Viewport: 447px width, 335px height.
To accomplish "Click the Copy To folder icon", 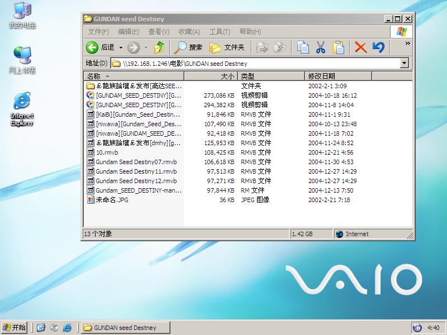I will pos(280,47).
